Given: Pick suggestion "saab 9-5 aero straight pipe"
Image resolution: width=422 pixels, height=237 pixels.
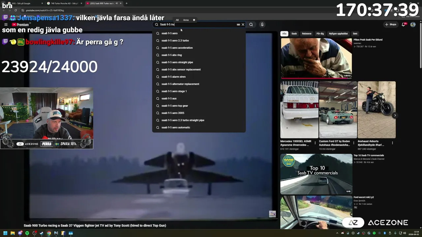Looking at the screenshot, I should [199, 62].
